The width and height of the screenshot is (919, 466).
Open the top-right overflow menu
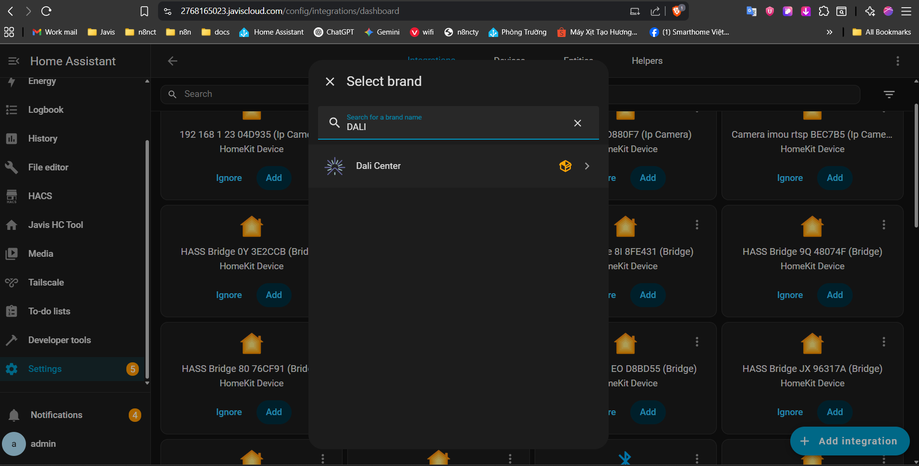897,61
